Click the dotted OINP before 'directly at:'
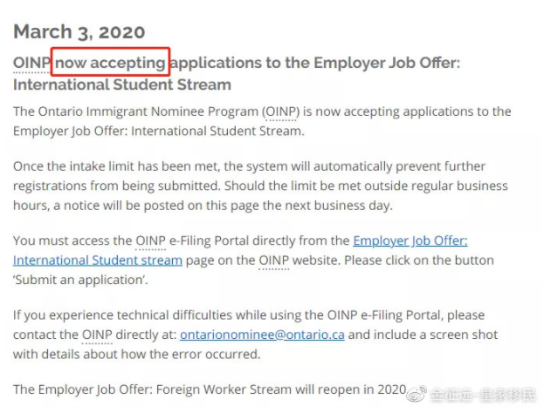The height and width of the screenshot is (413, 544). 97,335
